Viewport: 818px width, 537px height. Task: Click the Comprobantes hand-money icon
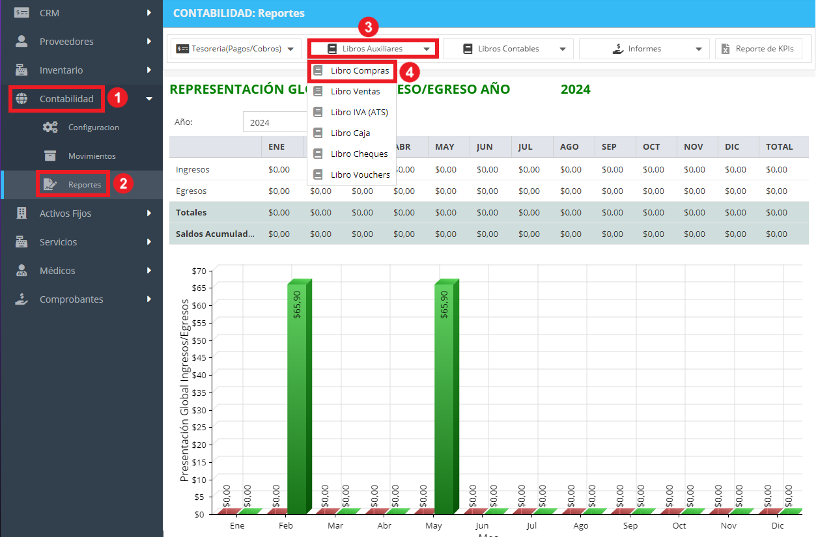pyautogui.click(x=21, y=299)
